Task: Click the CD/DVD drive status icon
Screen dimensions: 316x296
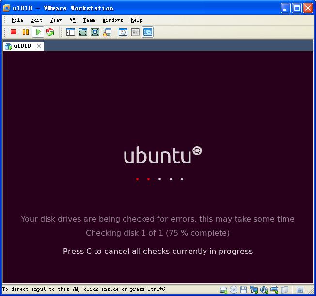Action: coord(234,290)
